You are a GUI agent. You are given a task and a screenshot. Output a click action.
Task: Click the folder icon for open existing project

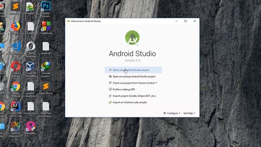coord(110,76)
